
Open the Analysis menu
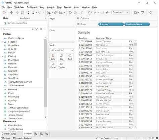click(x=51, y=7)
